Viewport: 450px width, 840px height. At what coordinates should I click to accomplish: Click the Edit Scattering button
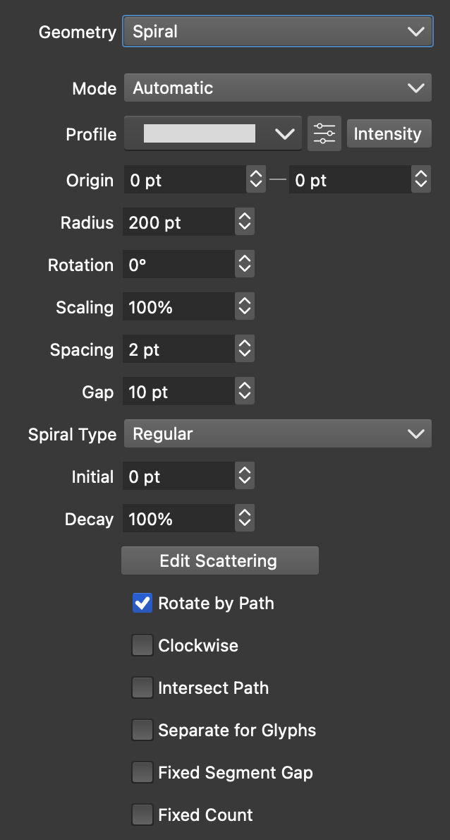pyautogui.click(x=219, y=561)
